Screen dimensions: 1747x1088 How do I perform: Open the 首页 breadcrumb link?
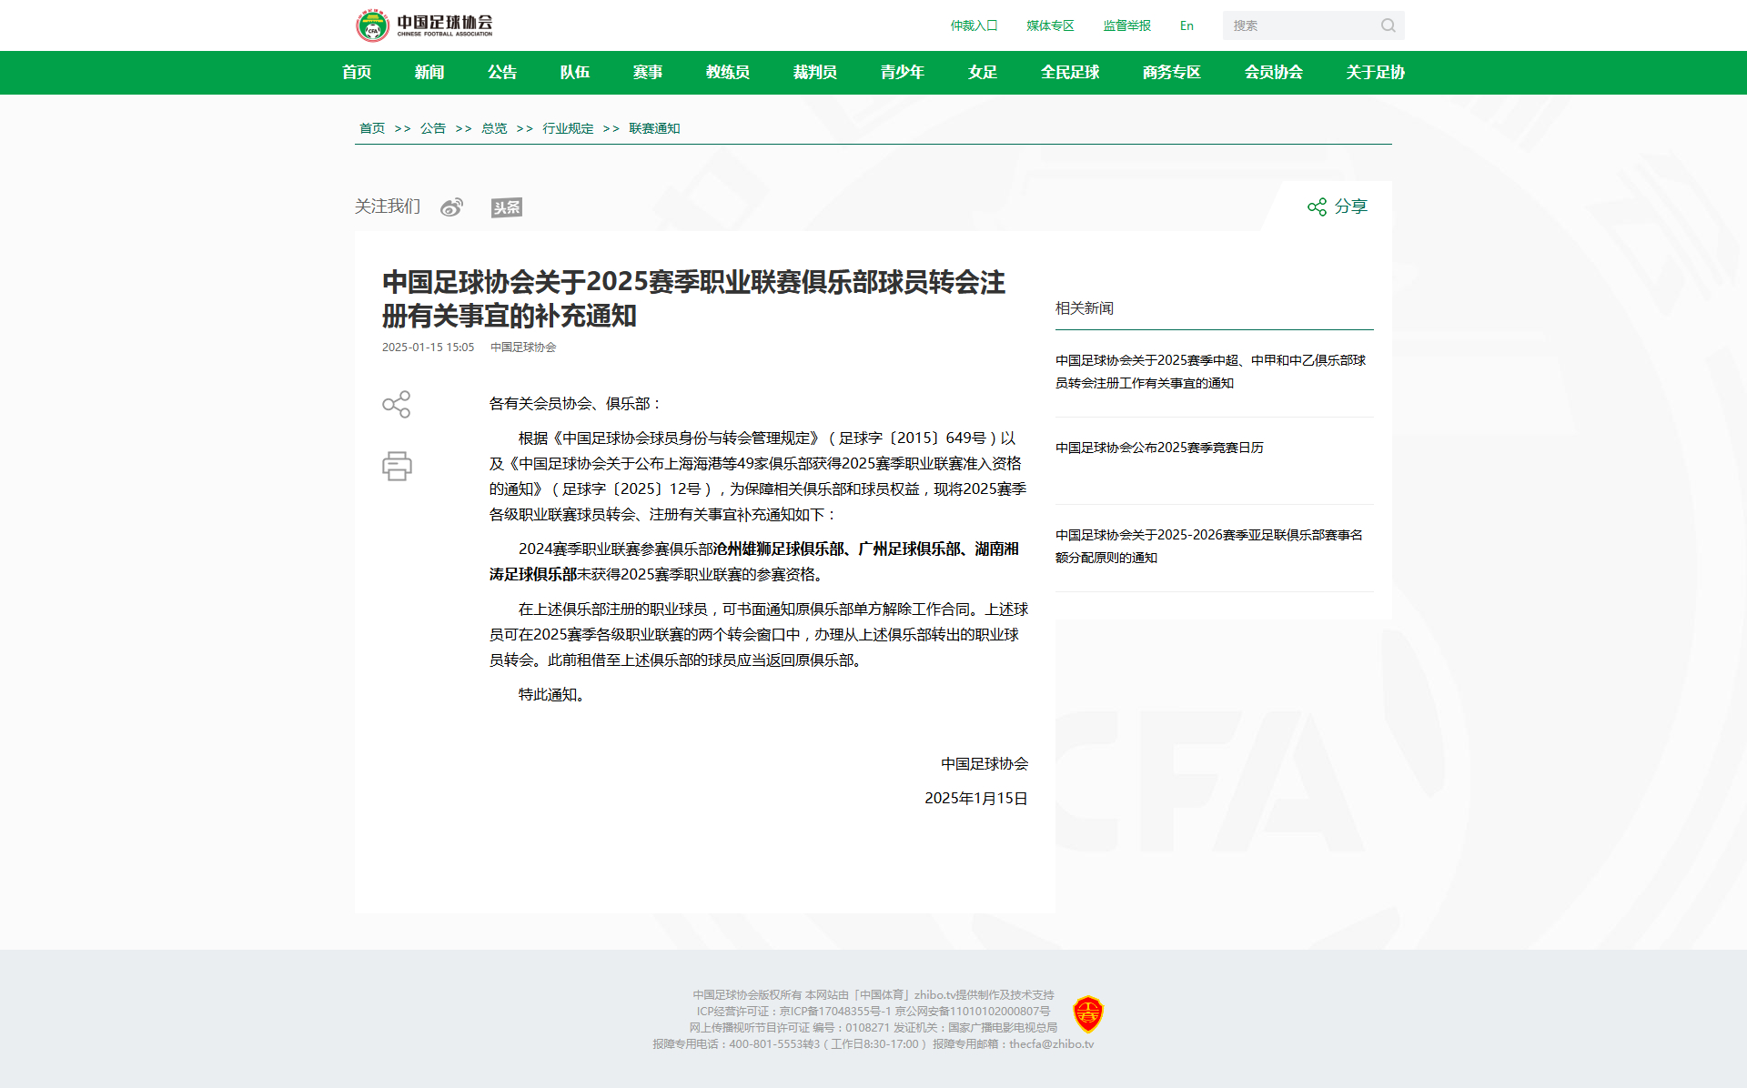pos(371,128)
